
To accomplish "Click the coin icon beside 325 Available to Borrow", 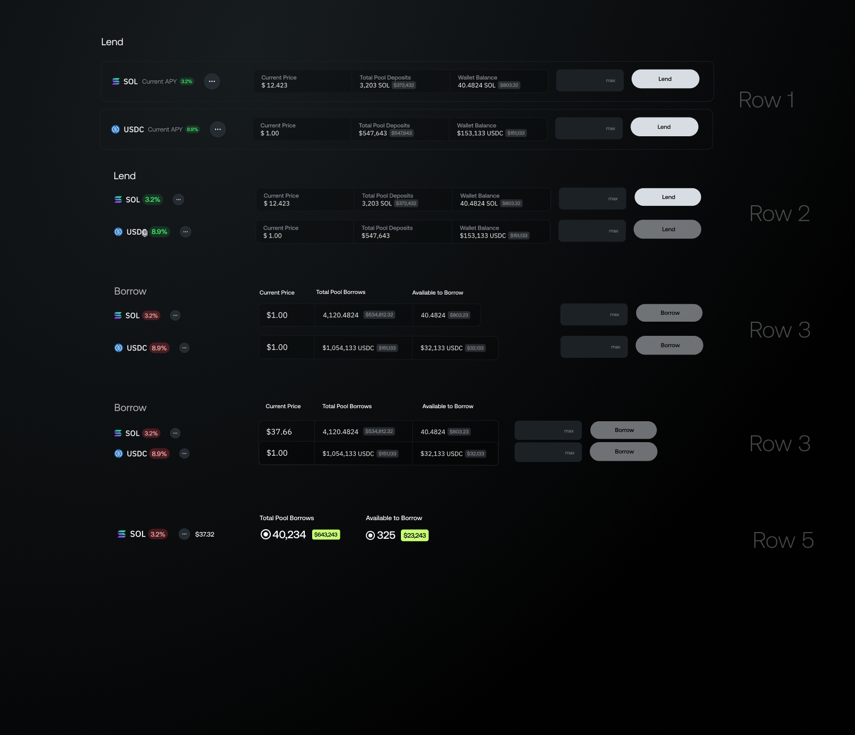I will (370, 535).
